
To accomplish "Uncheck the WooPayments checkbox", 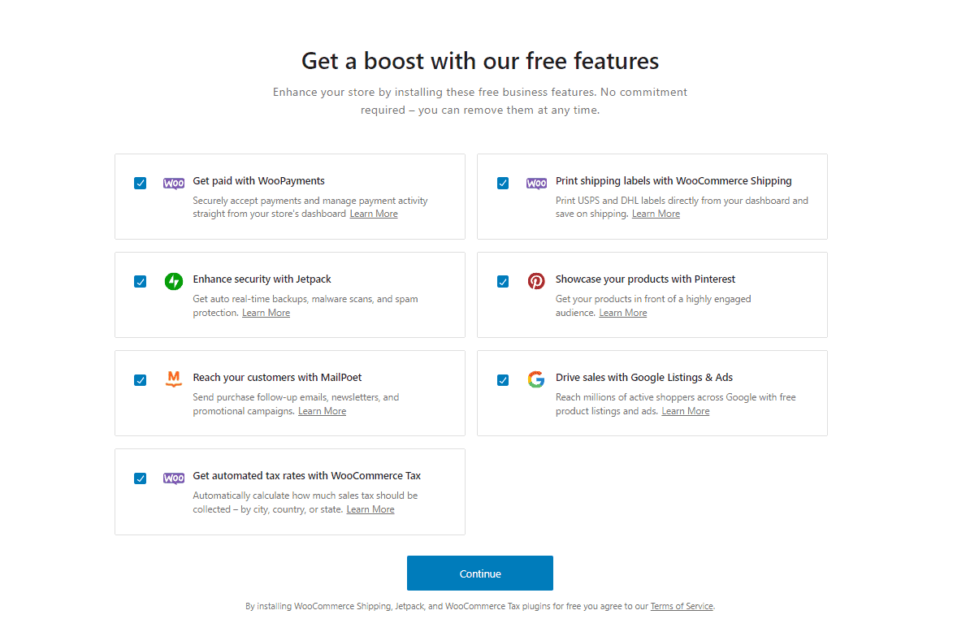I will (140, 184).
